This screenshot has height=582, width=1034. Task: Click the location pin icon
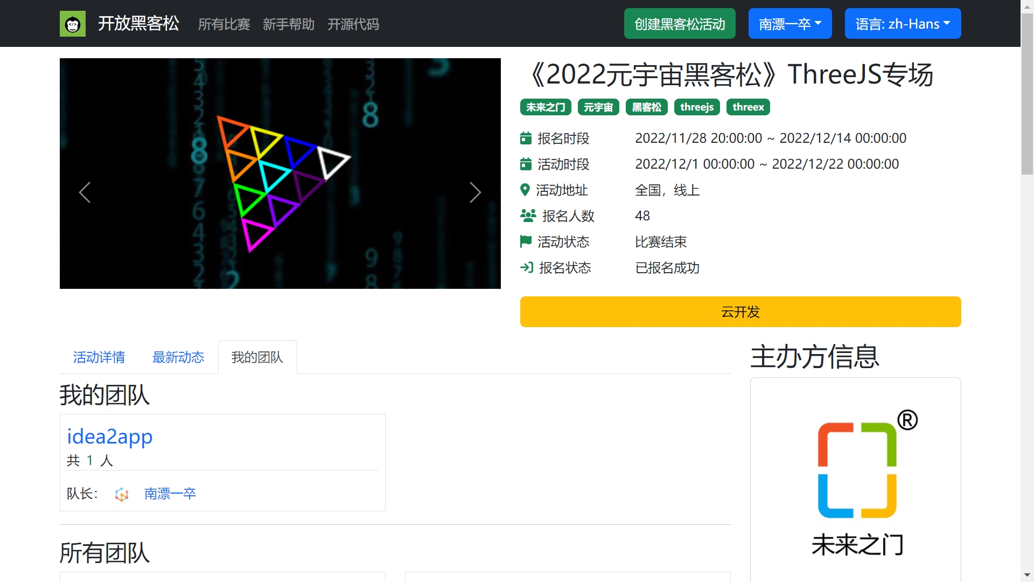[x=525, y=190]
